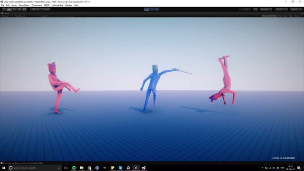Image resolution: width=304 pixels, height=171 pixels.
Task: Open the taskbar clock and date
Action: 290,168
